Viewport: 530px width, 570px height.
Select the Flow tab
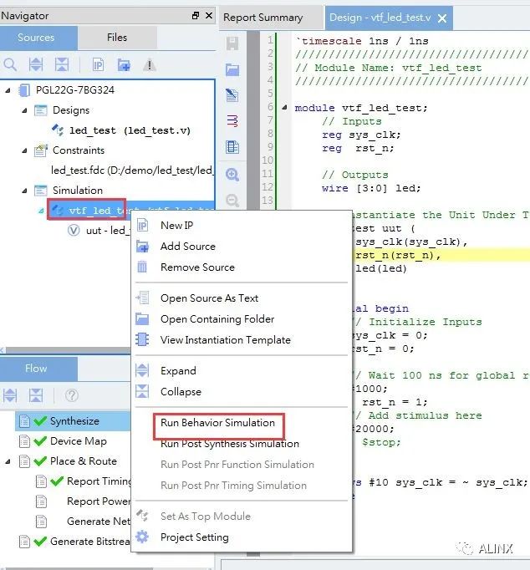(38, 369)
